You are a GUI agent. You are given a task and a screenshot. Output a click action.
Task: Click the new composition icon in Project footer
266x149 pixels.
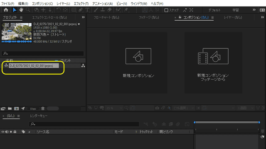pyautogui.click(x=17, y=108)
